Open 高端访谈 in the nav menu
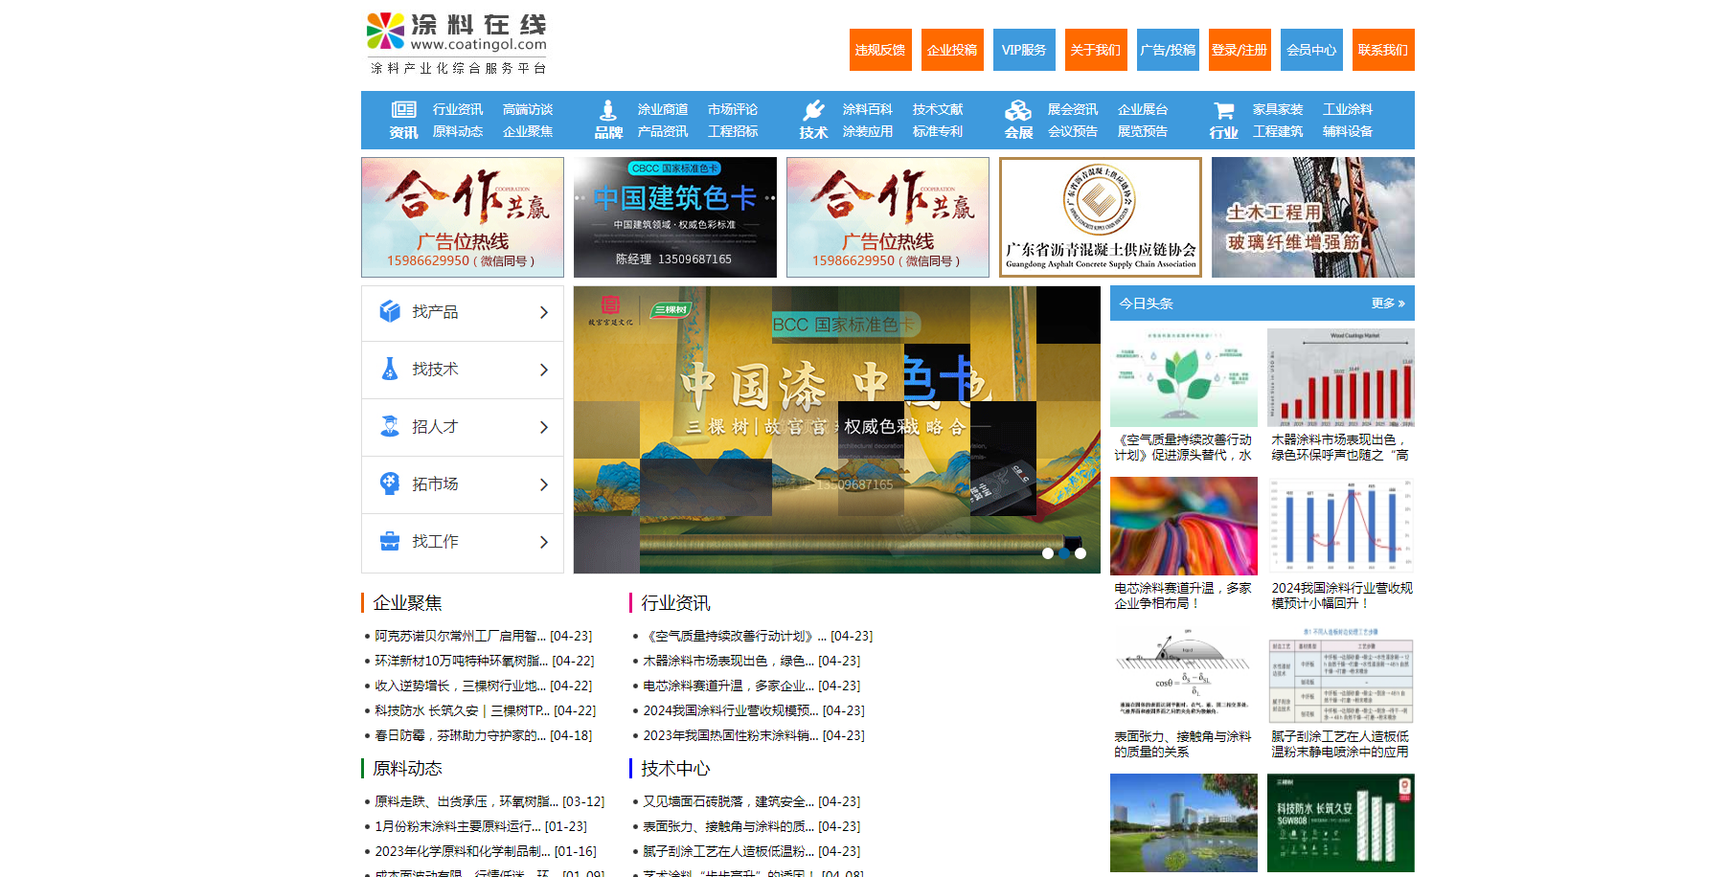 pyautogui.click(x=528, y=109)
